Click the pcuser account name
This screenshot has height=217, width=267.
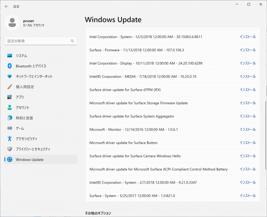29,21
